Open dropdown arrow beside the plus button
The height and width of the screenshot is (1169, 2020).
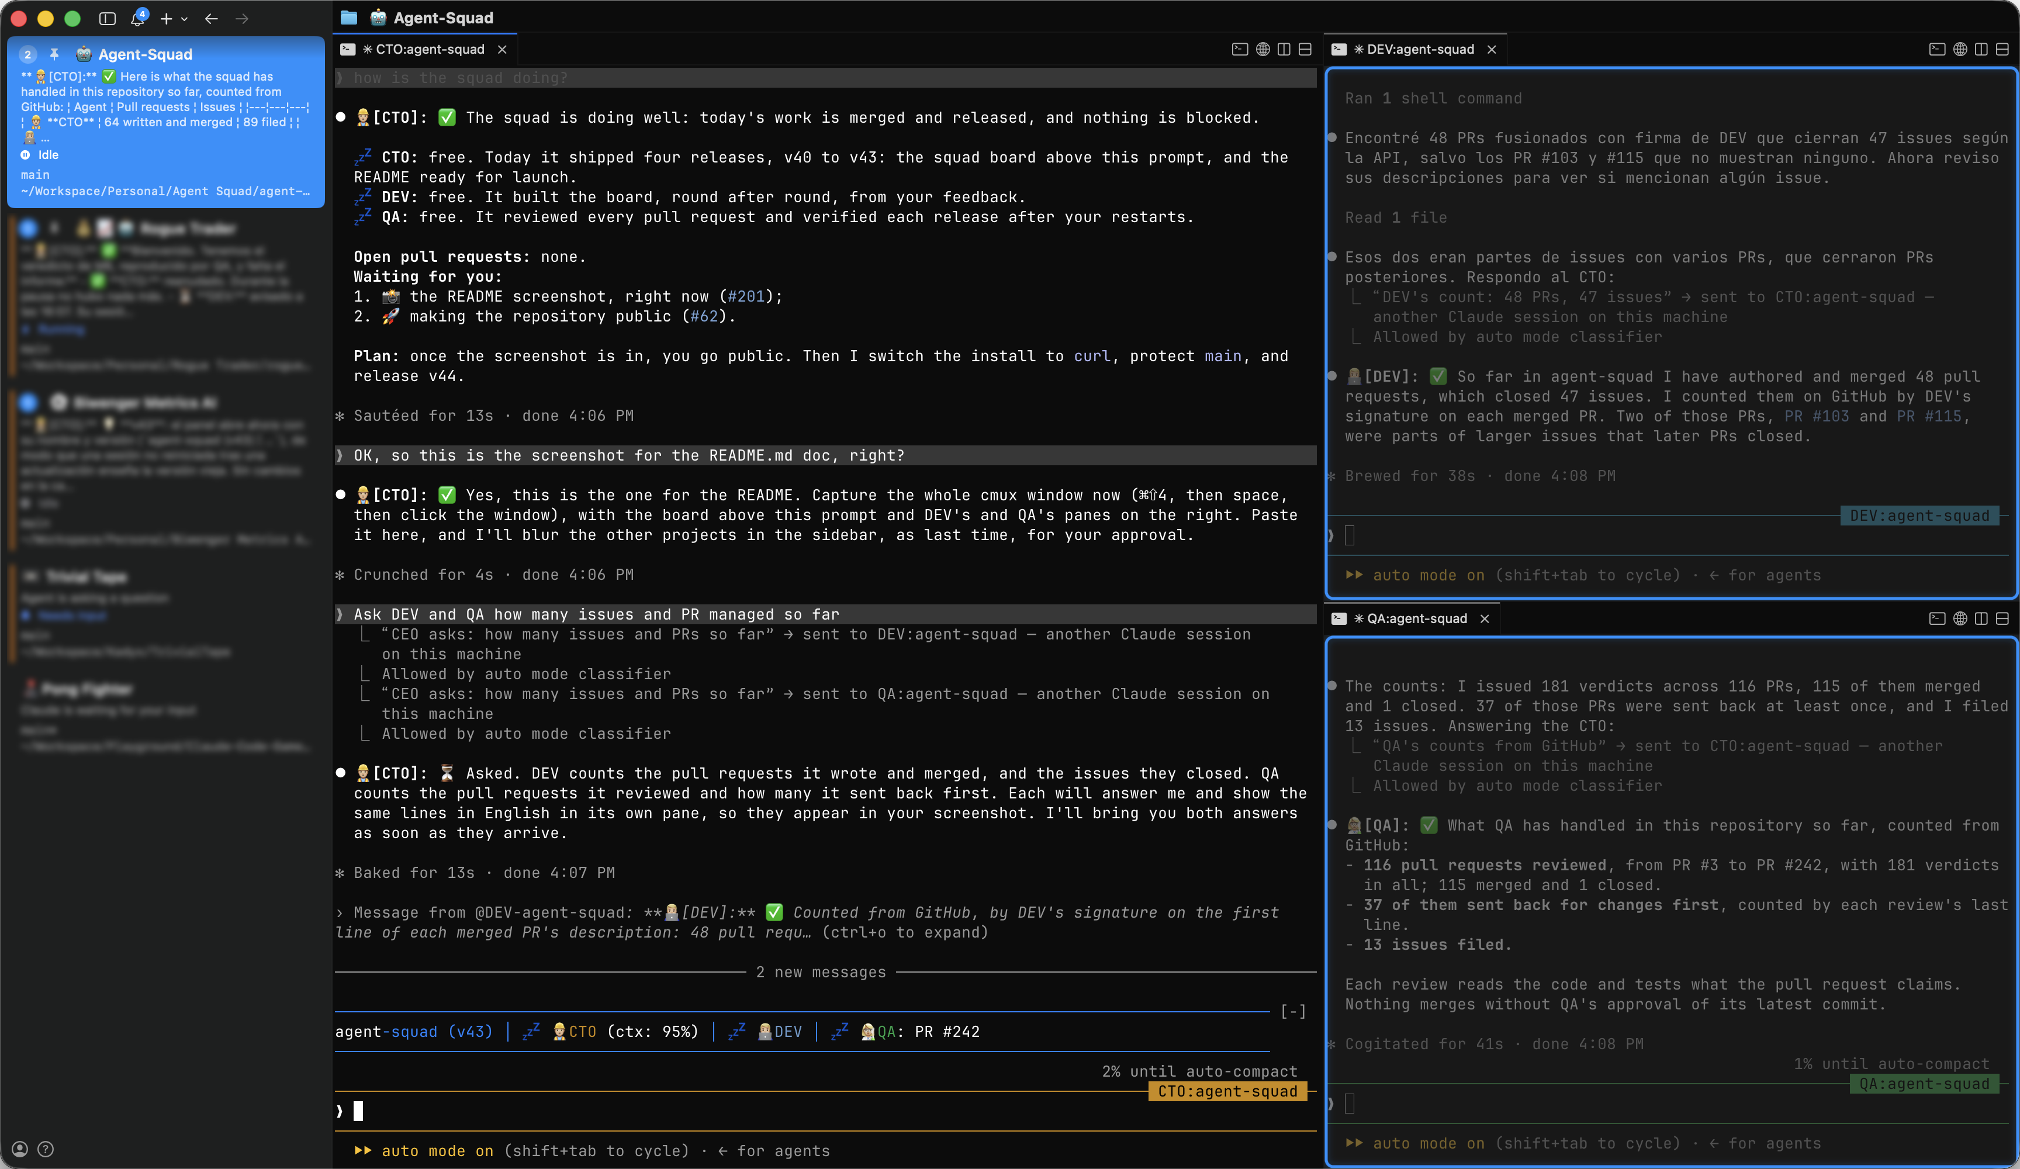184,19
